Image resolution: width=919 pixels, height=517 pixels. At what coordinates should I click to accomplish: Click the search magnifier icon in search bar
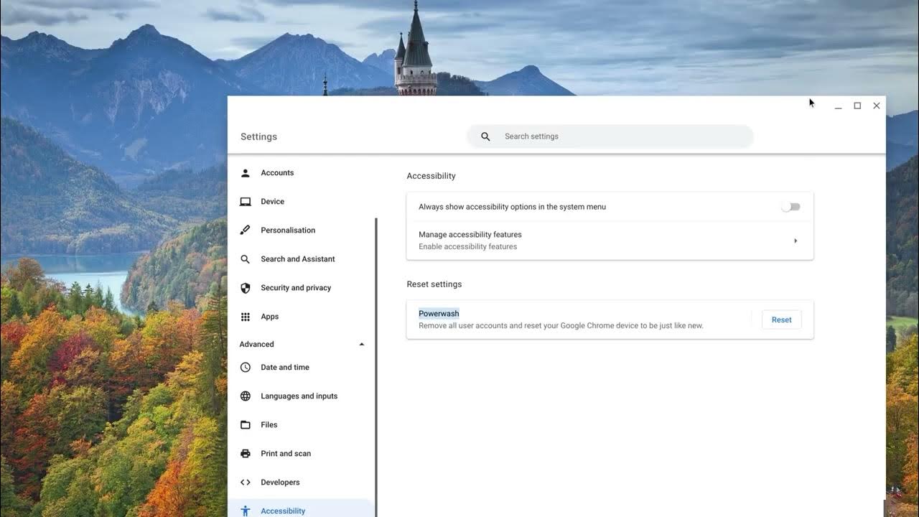(485, 136)
